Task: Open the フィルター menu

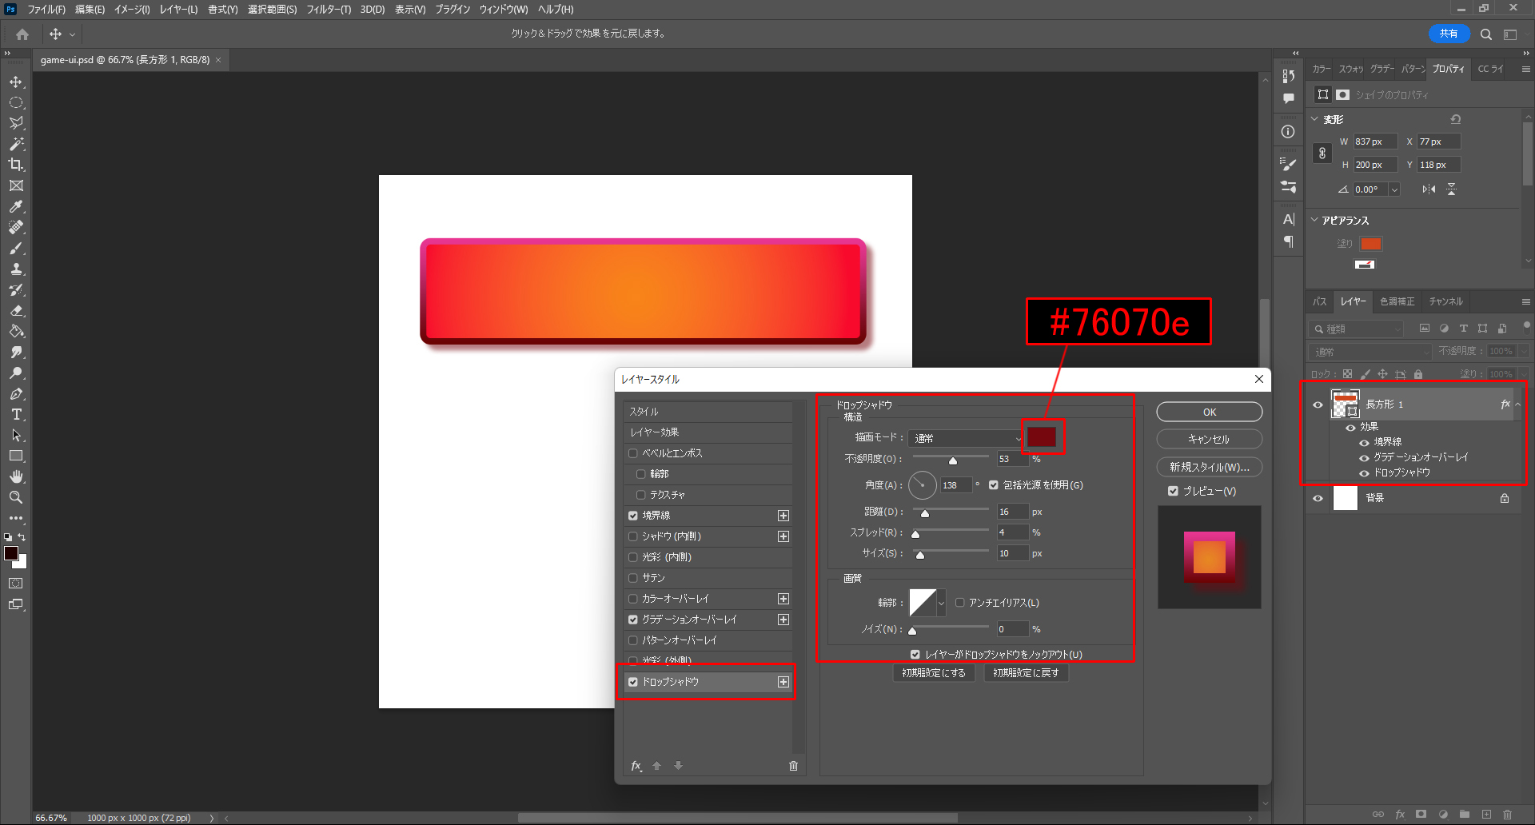Action: tap(328, 10)
